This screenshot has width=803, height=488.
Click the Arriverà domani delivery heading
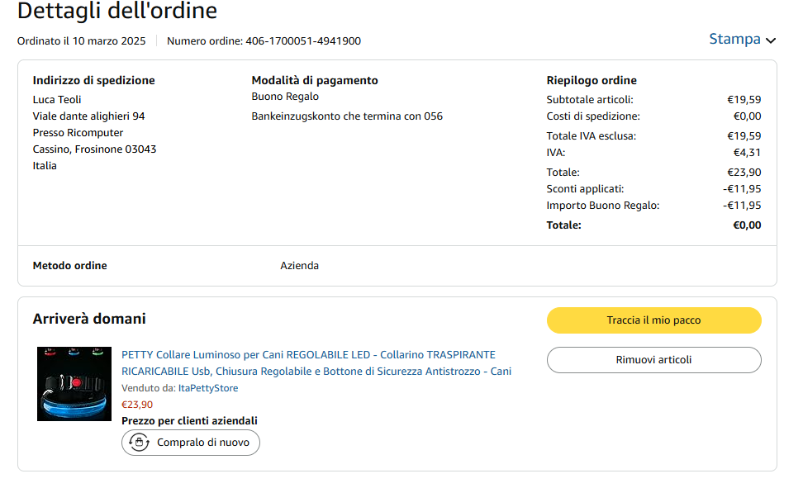coord(89,319)
